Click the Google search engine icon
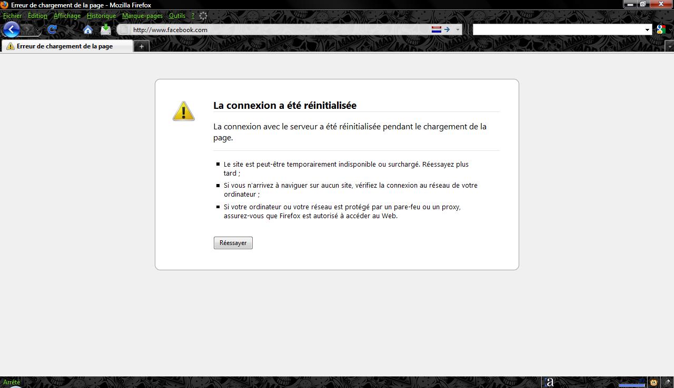Image resolution: width=674 pixels, height=388 pixels. click(x=660, y=30)
